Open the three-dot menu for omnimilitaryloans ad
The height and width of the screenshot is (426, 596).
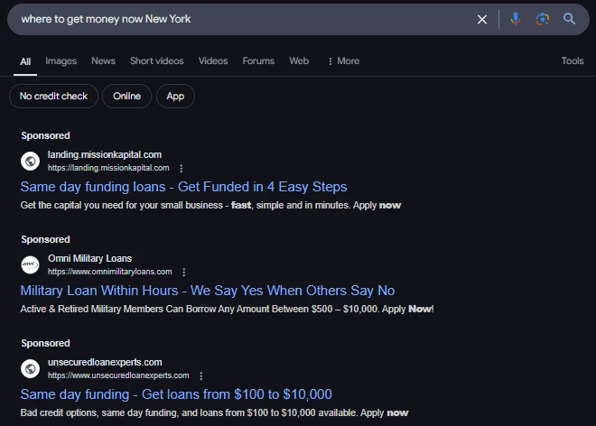184,273
